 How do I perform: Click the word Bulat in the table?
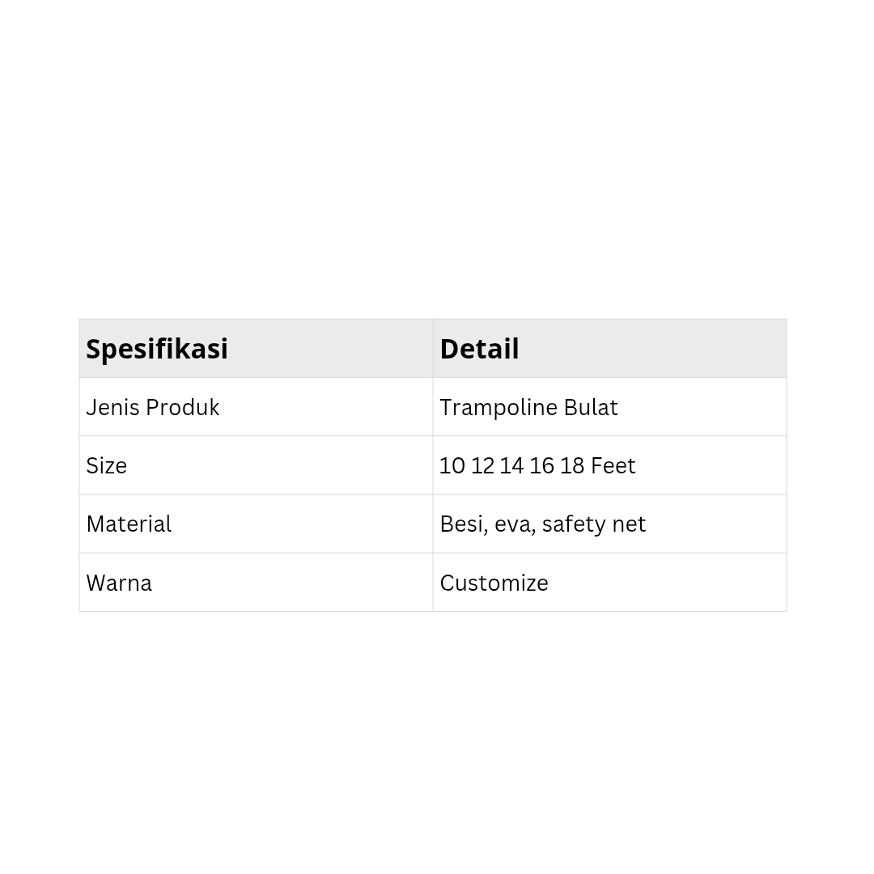(x=591, y=407)
